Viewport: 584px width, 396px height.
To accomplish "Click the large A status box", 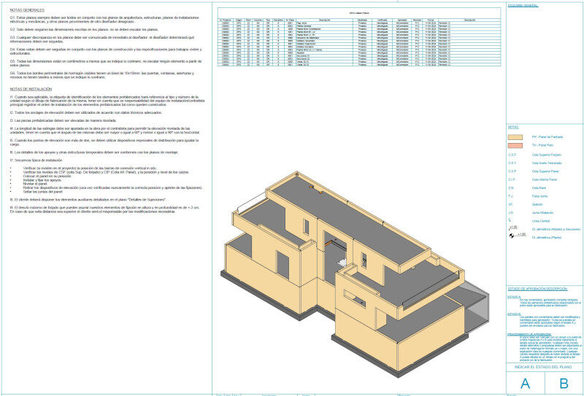I will 525,383.
